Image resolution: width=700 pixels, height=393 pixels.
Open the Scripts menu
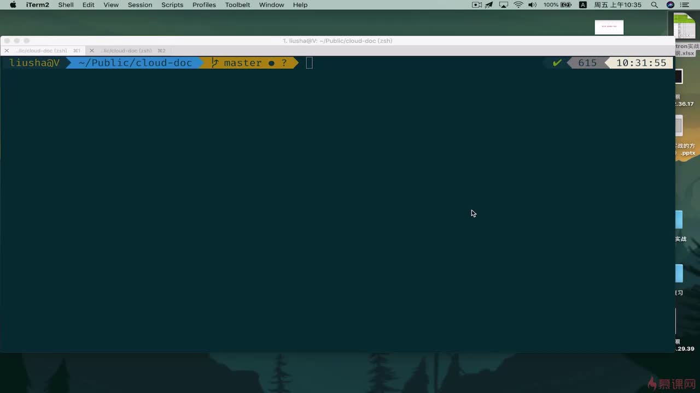pos(172,5)
